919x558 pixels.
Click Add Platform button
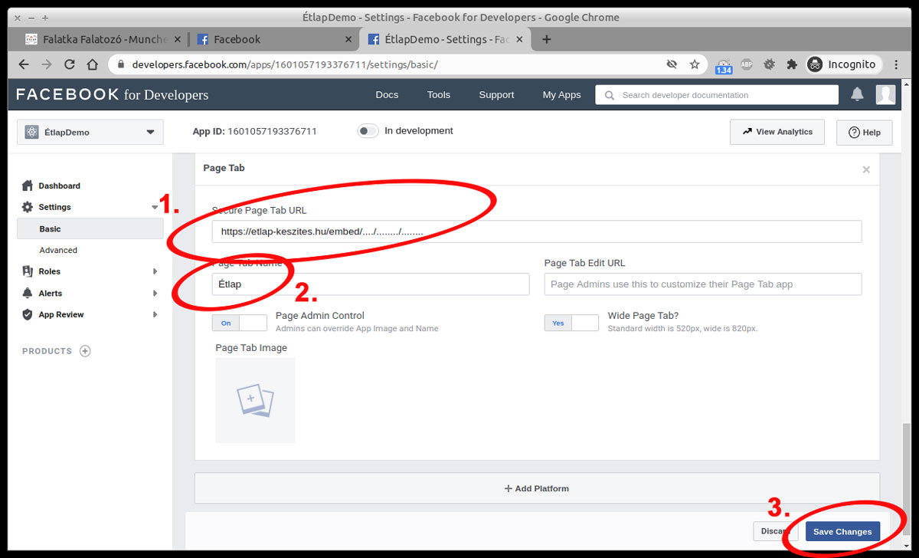coord(537,488)
